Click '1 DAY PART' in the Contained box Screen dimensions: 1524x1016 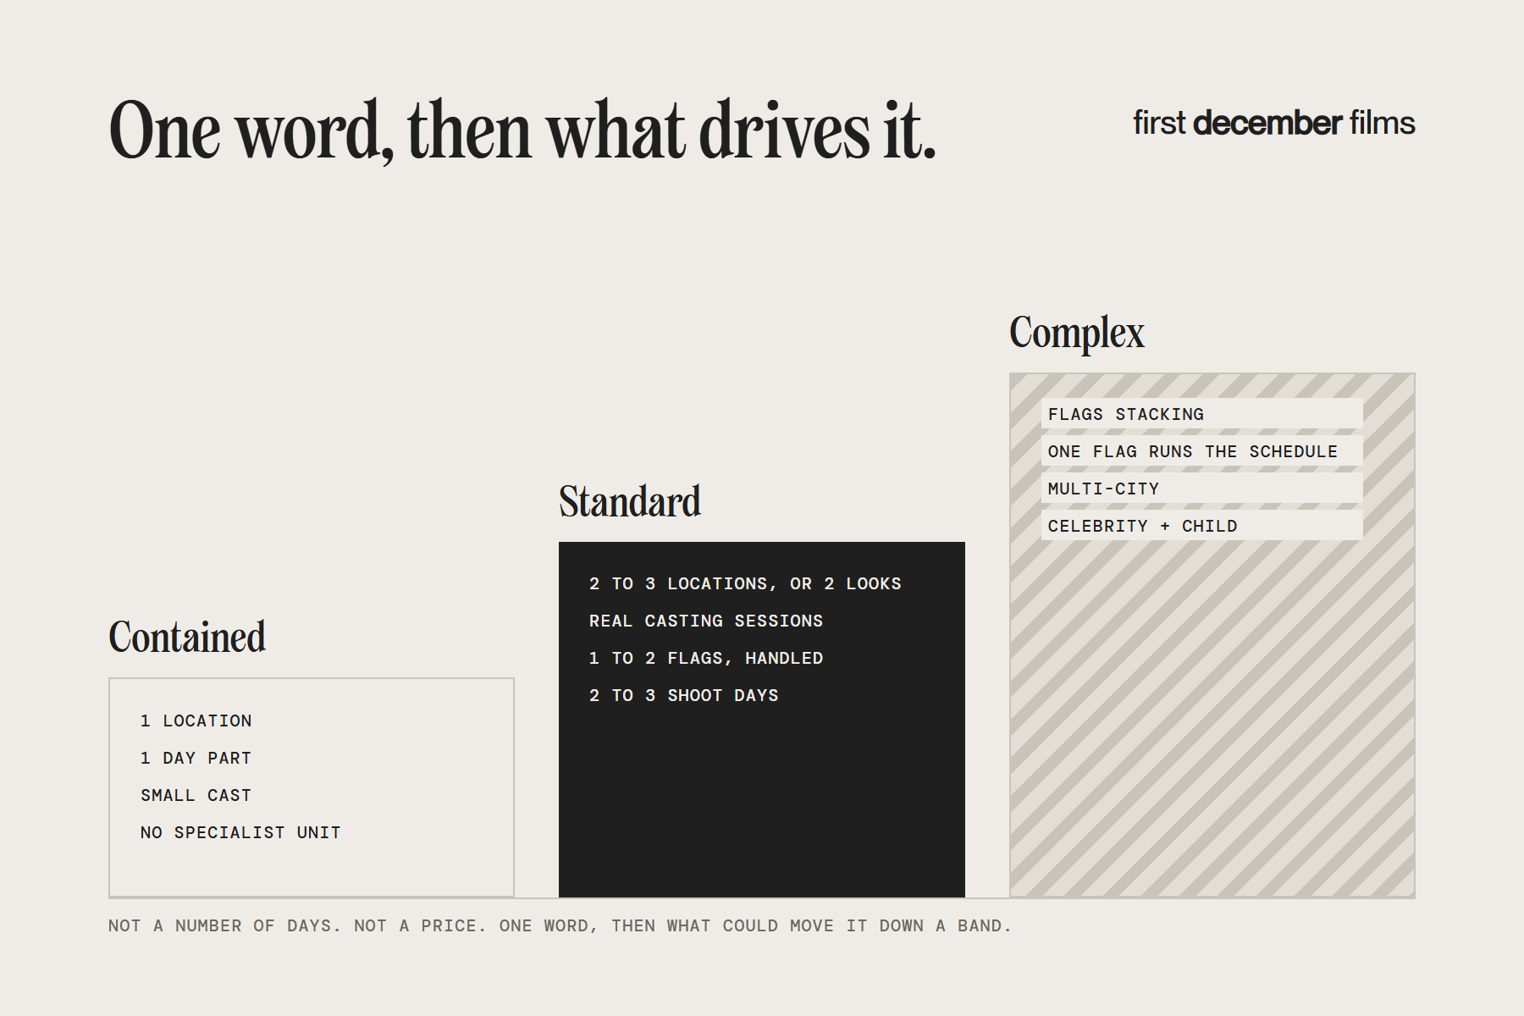pyautogui.click(x=196, y=758)
